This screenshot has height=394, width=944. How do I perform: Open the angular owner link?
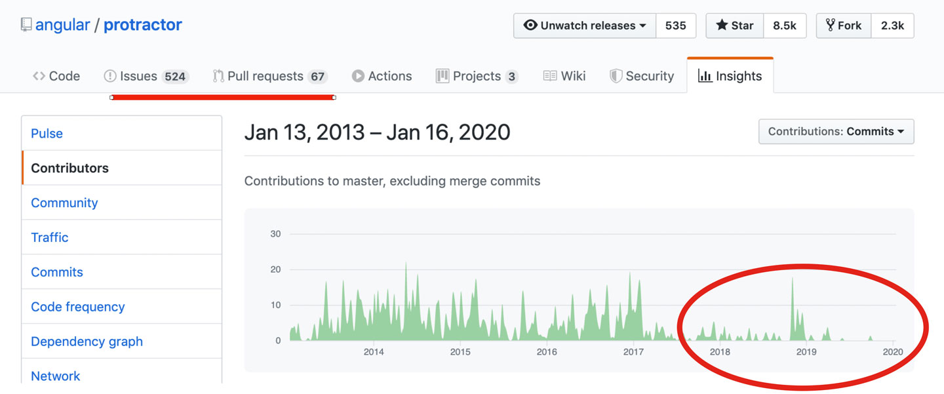62,26
